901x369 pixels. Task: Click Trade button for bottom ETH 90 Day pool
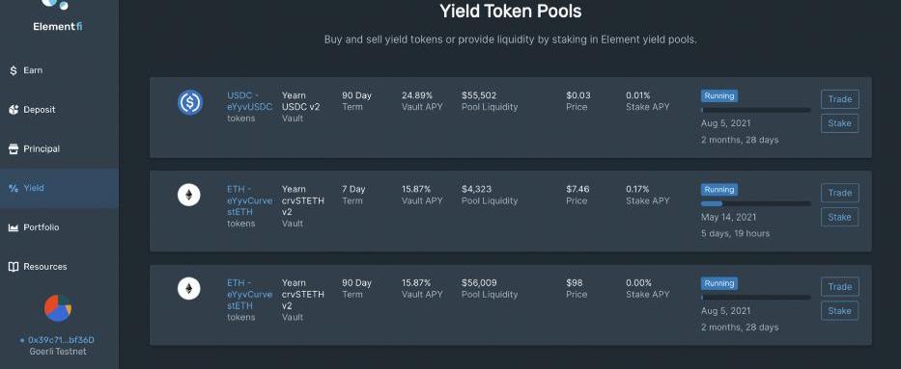pos(839,286)
